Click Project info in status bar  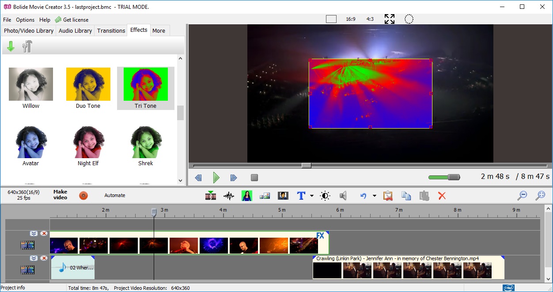(x=13, y=288)
